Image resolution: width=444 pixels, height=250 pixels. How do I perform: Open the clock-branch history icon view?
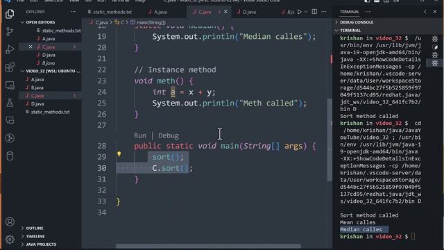point(10,138)
